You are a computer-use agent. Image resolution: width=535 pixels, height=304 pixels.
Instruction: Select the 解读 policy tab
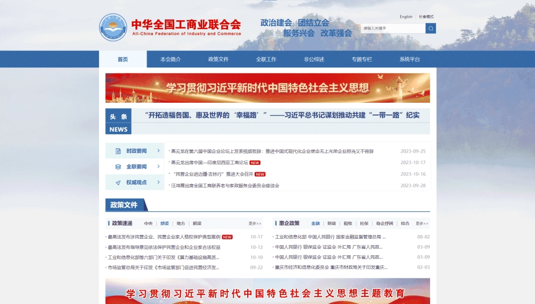[x=197, y=224]
